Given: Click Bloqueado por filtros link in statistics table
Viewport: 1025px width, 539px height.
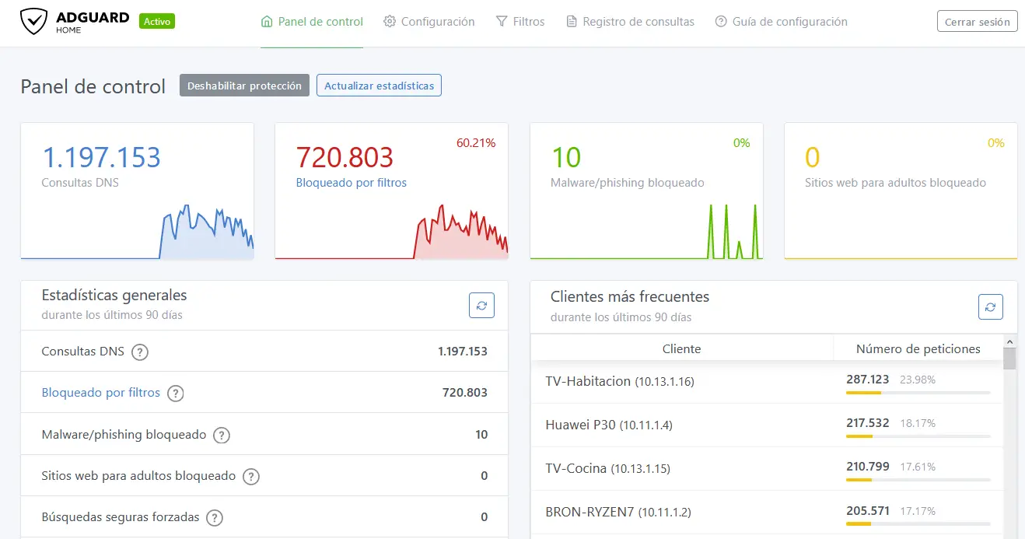Looking at the screenshot, I should [x=101, y=393].
